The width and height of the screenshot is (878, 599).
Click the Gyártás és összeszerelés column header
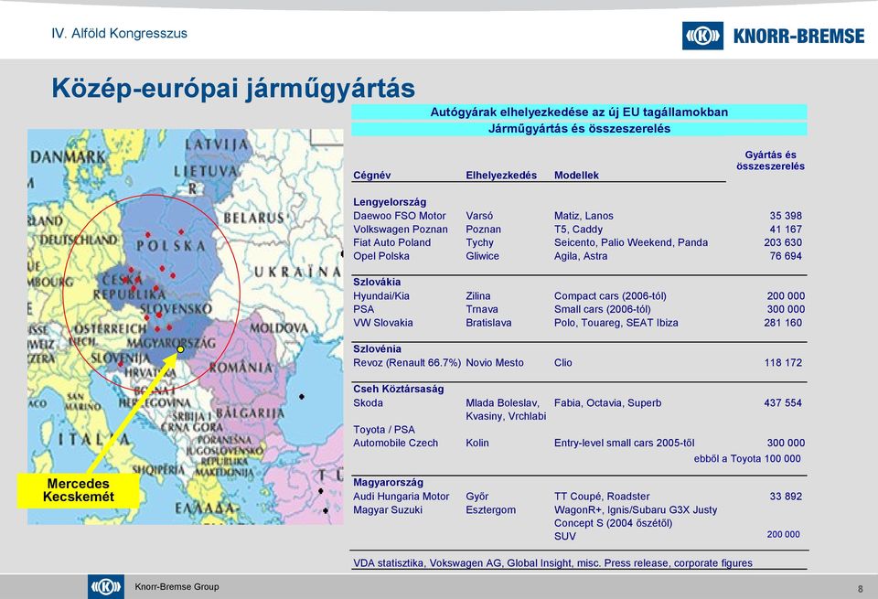point(770,161)
